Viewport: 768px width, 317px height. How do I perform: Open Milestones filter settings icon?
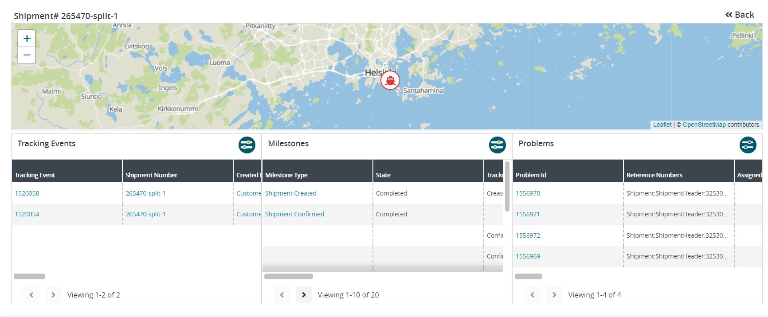coord(497,145)
